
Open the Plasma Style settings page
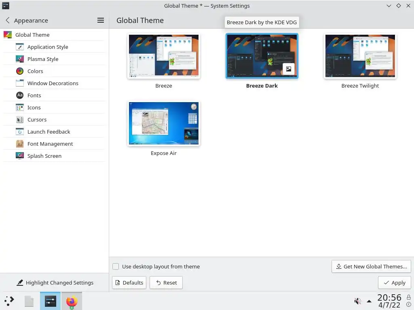click(x=54, y=59)
